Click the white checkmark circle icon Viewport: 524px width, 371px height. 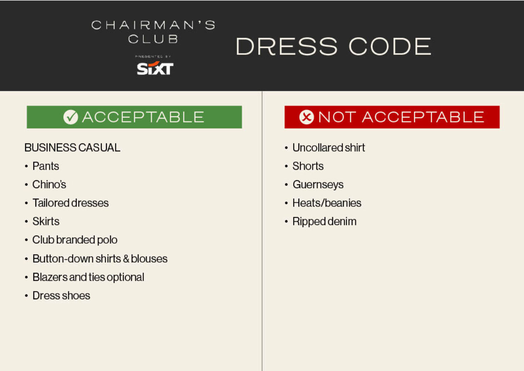tap(70, 117)
